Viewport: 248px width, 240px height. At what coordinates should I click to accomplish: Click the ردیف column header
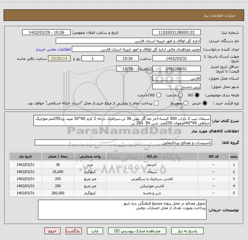(x=234, y=157)
